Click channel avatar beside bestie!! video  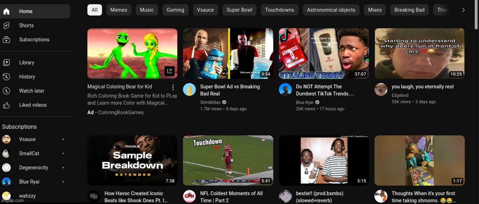pyautogui.click(x=285, y=196)
